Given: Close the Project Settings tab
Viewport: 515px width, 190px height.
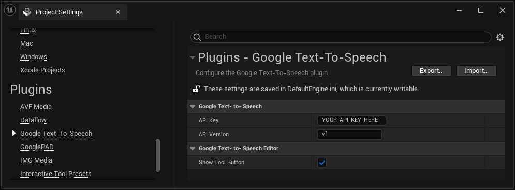Looking at the screenshot, I should pyautogui.click(x=118, y=12).
